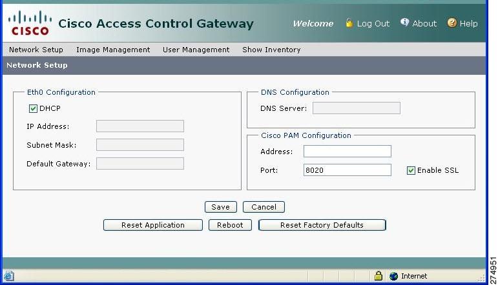Click the About info bubble icon

tap(404, 22)
